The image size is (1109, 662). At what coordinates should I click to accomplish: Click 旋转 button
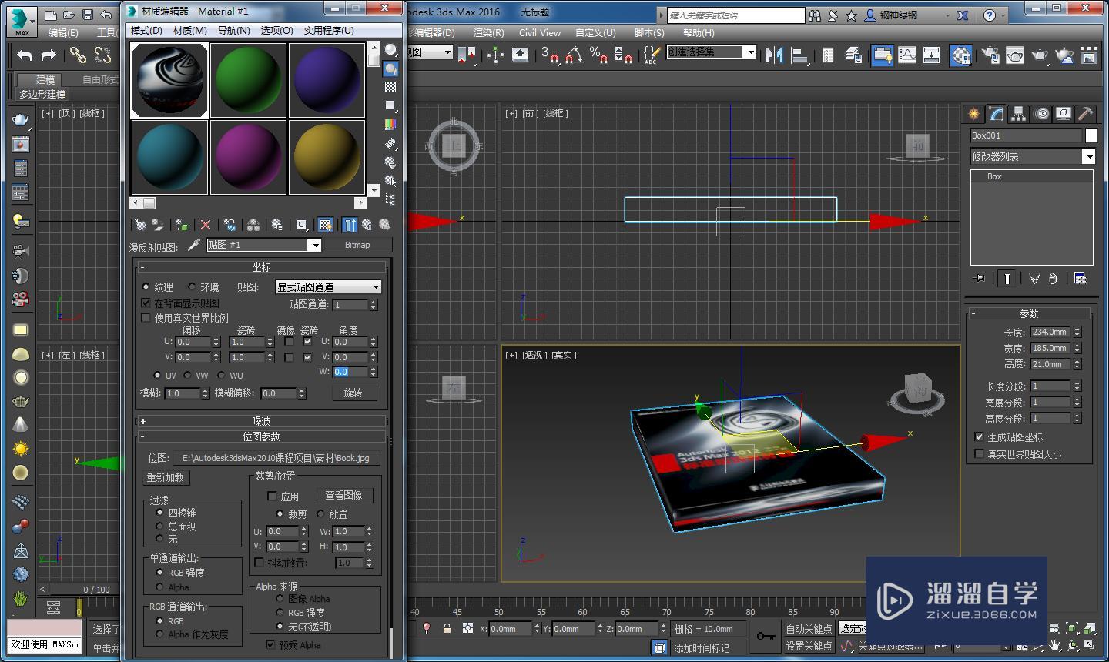[353, 393]
